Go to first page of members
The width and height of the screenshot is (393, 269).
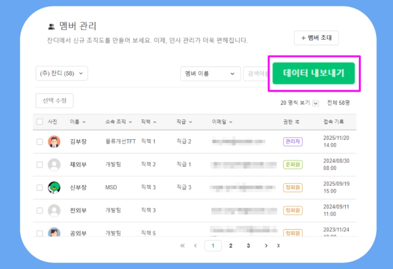pos(182,246)
